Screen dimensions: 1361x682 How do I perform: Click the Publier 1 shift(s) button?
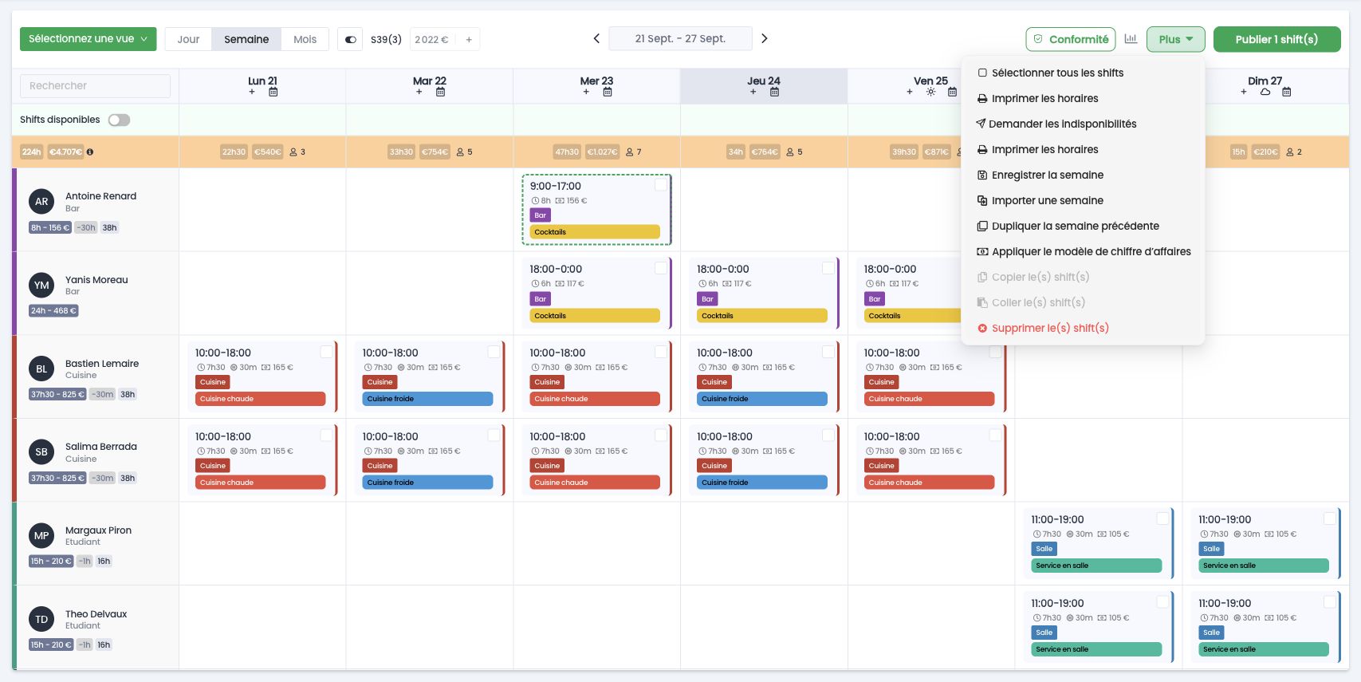pos(1276,39)
